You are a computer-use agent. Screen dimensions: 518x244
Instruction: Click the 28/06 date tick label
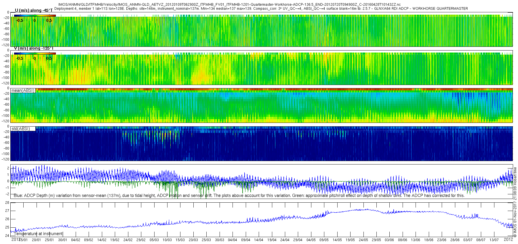click(455, 240)
